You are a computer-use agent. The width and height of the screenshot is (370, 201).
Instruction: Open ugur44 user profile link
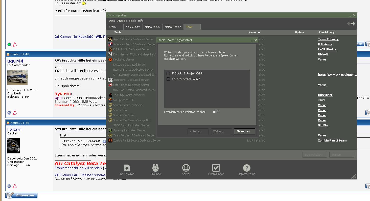15,61
